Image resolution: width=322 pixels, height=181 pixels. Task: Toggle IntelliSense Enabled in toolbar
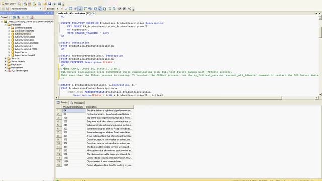80,9
